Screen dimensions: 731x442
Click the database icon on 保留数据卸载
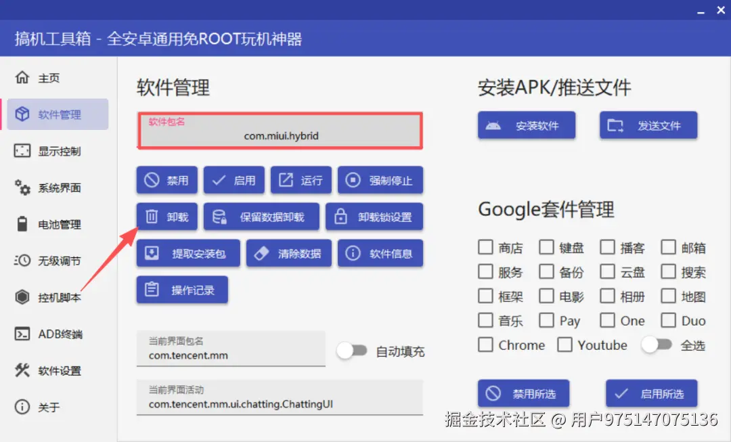pyautogui.click(x=219, y=217)
